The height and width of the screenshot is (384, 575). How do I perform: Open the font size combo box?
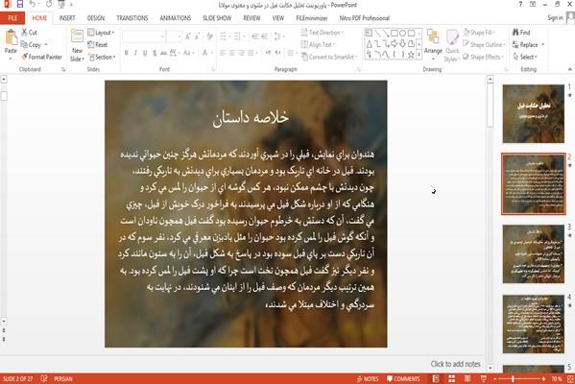click(x=174, y=36)
